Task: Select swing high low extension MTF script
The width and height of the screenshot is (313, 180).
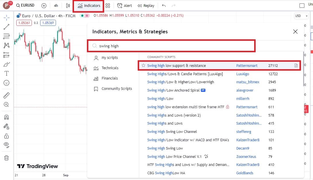Action: click(186, 107)
